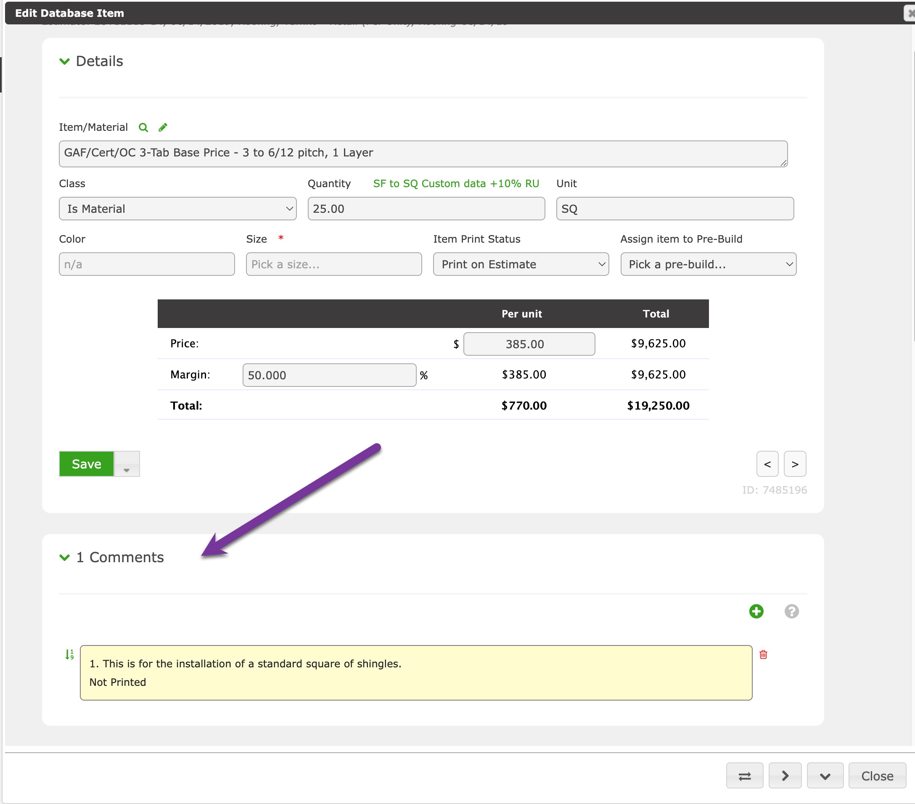Open the Pick a pre-build dropdown
Image resolution: width=915 pixels, height=804 pixels.
(x=708, y=264)
